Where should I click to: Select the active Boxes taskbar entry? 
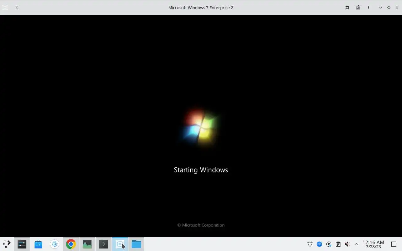(120, 244)
